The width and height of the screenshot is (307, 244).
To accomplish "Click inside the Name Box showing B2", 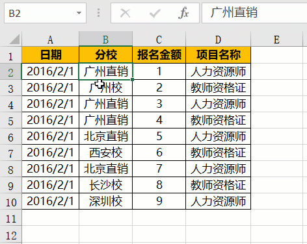I will 45,13.
